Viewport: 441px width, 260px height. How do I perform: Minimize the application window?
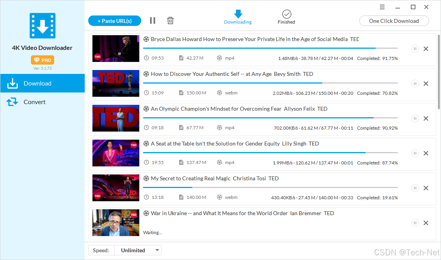point(397,8)
